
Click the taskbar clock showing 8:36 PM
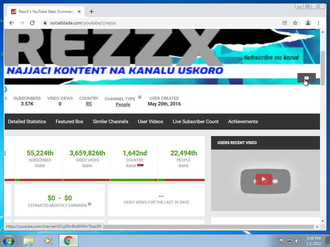tap(314, 241)
